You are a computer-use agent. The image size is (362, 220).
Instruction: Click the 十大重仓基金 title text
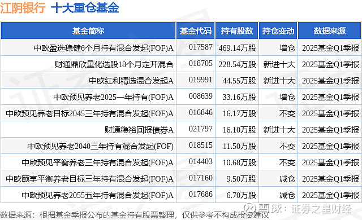click(x=85, y=7)
